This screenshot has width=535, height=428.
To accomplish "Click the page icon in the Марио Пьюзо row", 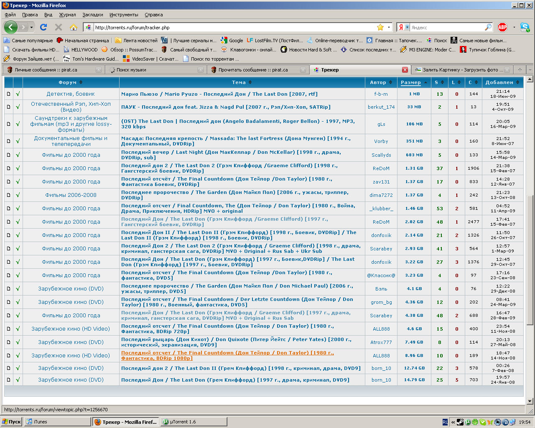I will (x=8, y=94).
